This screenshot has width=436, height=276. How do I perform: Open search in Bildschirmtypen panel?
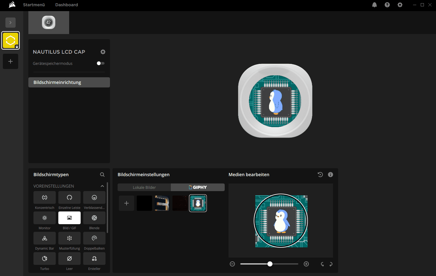pos(102,175)
